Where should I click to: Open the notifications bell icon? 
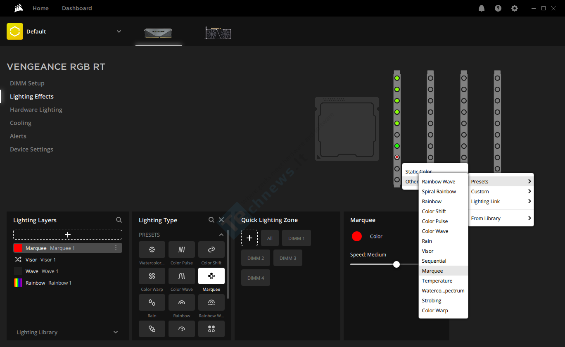pos(482,8)
